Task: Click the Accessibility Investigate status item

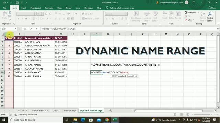Action: pos(26,115)
